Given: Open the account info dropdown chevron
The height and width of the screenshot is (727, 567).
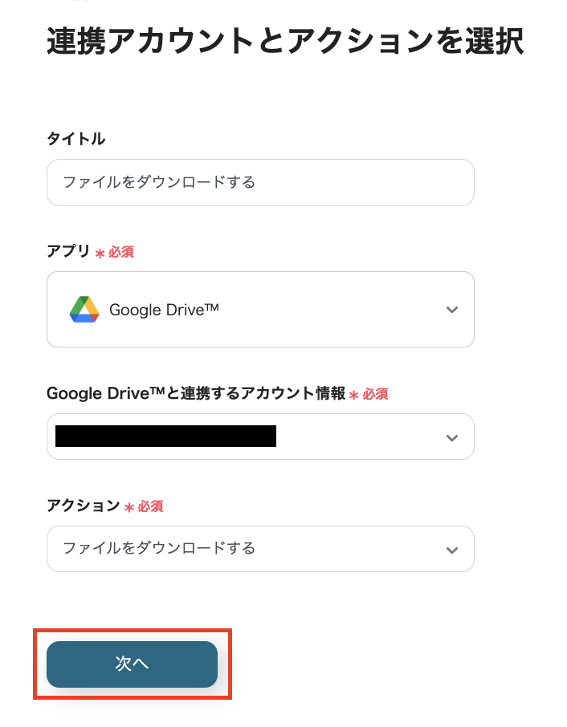Looking at the screenshot, I should pyautogui.click(x=452, y=437).
